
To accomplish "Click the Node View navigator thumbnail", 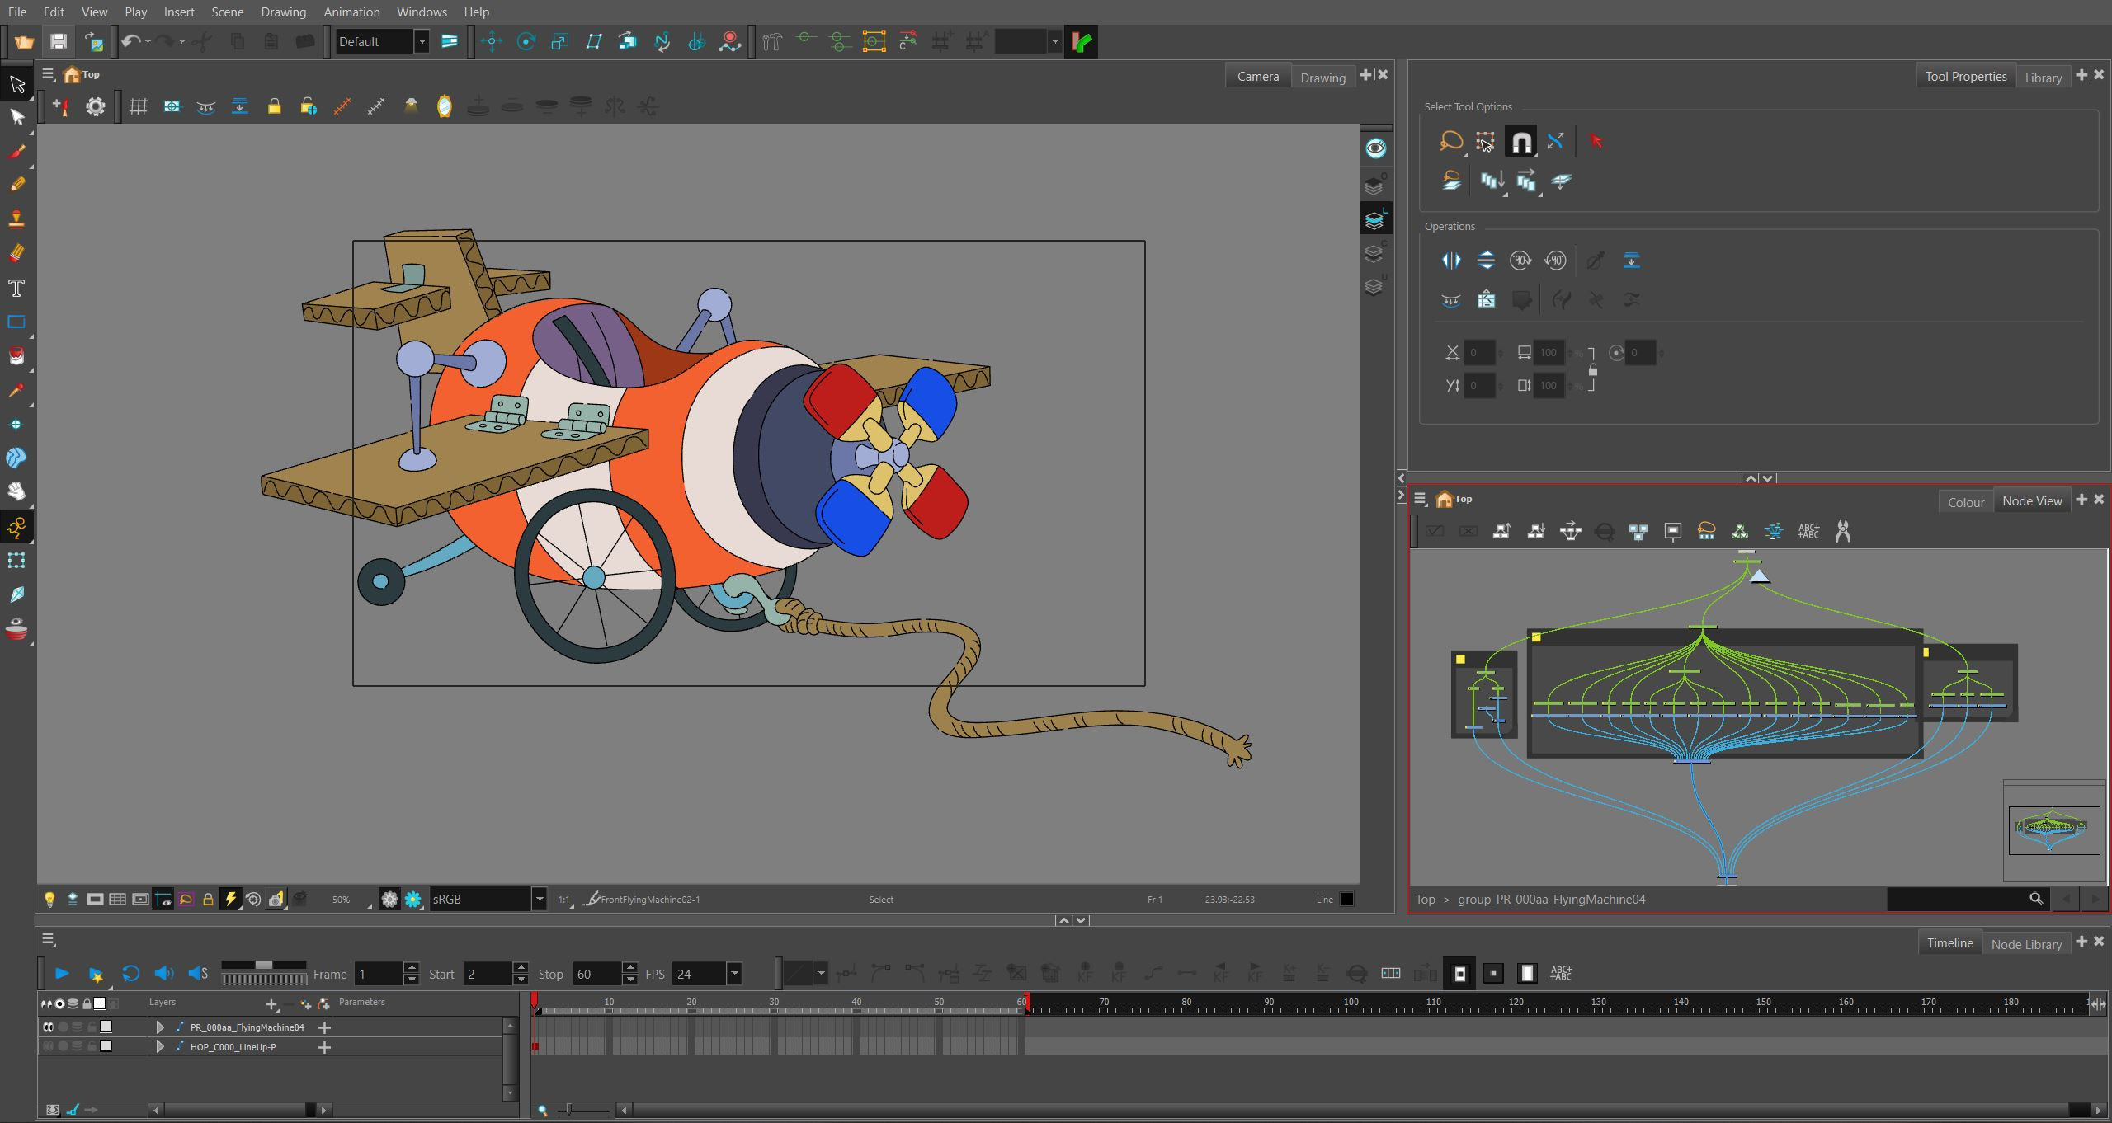I will coord(2053,829).
